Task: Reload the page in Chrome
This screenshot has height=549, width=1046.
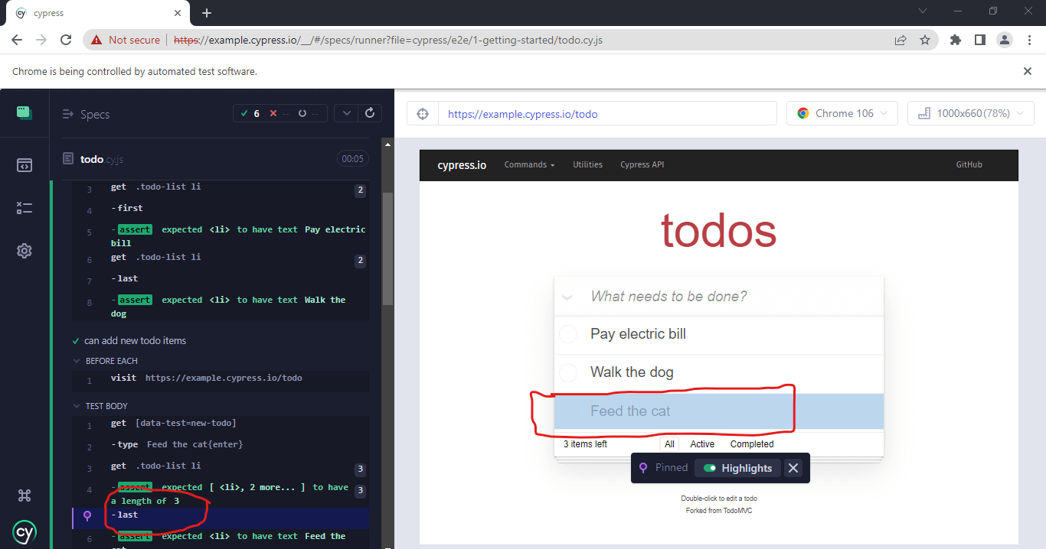Action: [66, 40]
